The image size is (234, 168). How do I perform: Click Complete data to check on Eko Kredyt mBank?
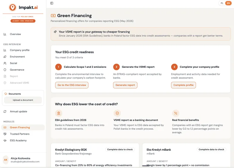pos(211,150)
